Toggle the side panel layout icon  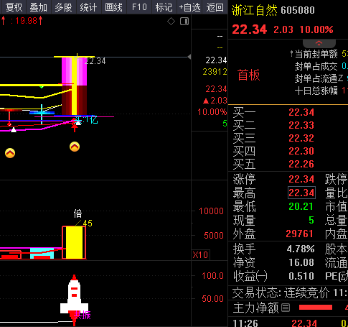tap(184, 22)
